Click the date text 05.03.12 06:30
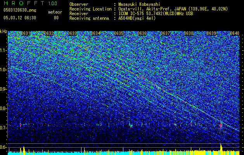This screenshot has height=155, width=244. point(20,18)
